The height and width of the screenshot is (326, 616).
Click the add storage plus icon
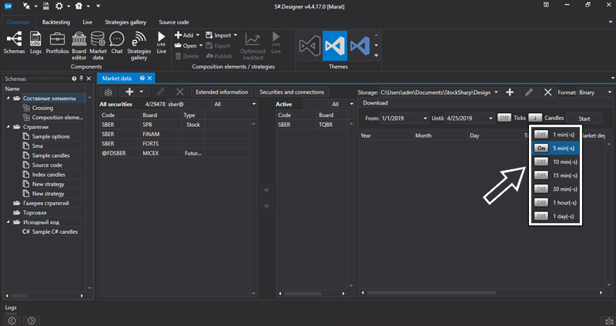point(509,92)
